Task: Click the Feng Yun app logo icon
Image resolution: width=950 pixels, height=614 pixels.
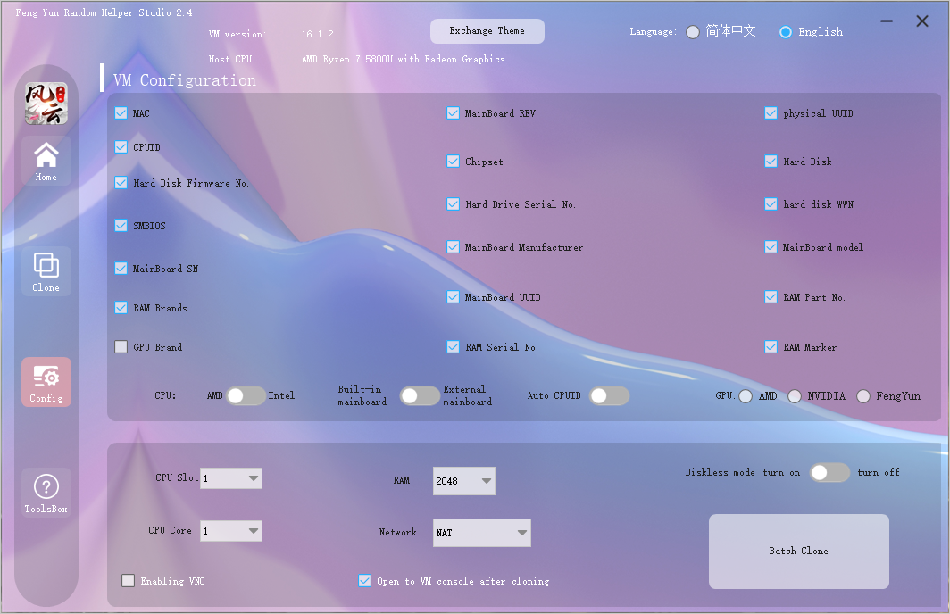Action: [x=46, y=104]
